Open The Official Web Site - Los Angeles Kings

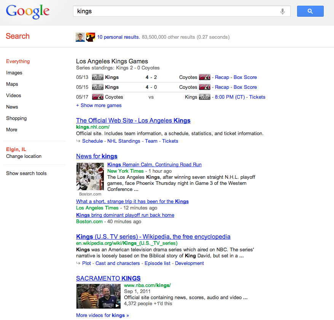tap(133, 121)
